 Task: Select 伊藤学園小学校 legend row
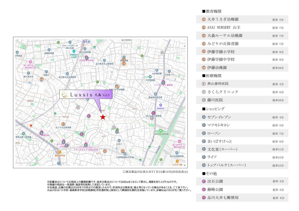[242, 52]
